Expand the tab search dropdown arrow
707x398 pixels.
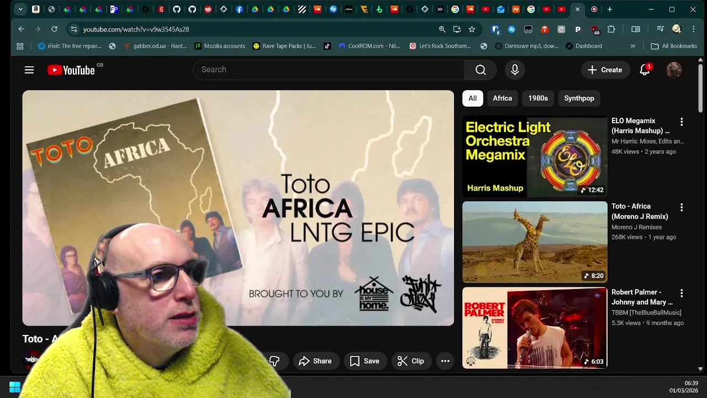pyautogui.click(x=20, y=9)
